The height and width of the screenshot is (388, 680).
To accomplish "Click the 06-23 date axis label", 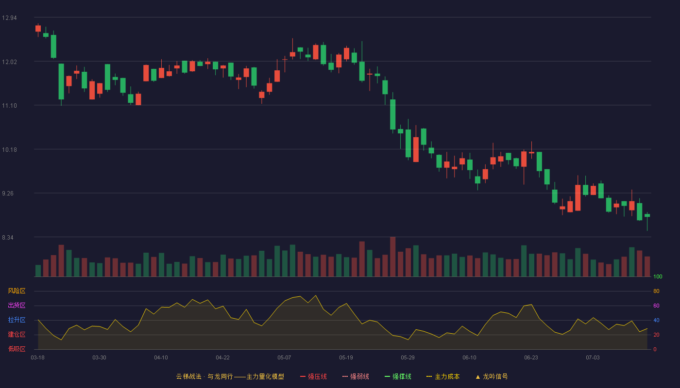I will (531, 357).
